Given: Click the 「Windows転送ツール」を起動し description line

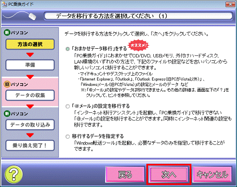Looking at the screenshot, I should coord(149,143).
